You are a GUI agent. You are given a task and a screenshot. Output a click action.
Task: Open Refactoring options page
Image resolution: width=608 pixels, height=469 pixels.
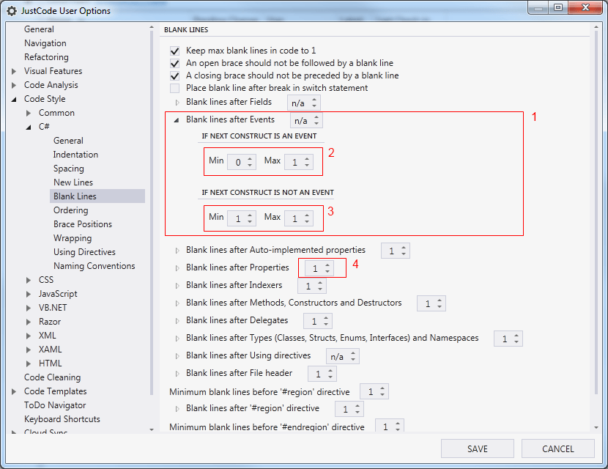coord(46,57)
